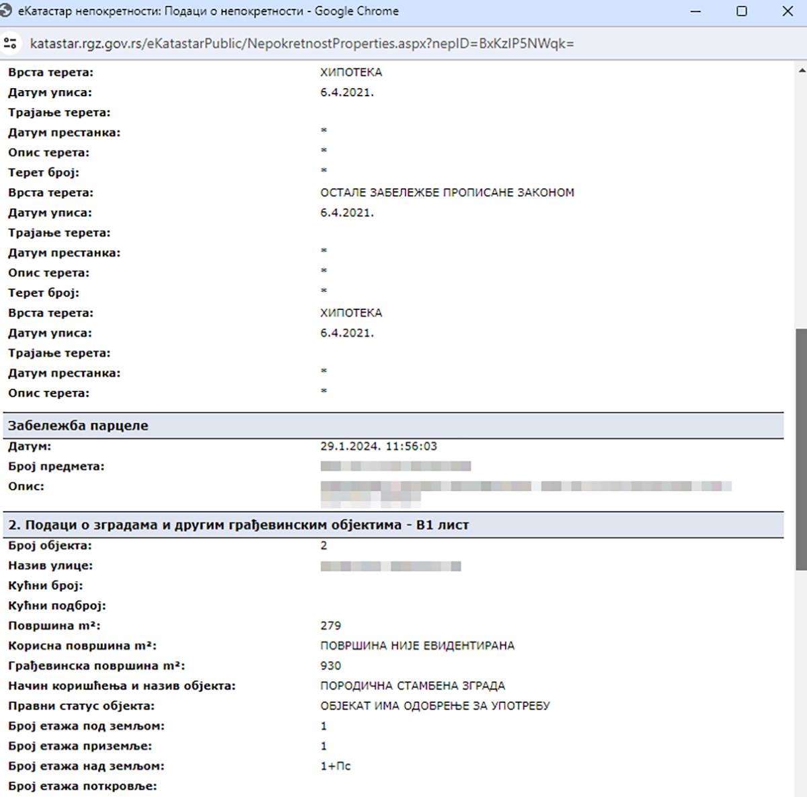Click the date value 29.1.2024. 11:56:03
Viewport: 807px width, 797px height.
[x=379, y=447]
